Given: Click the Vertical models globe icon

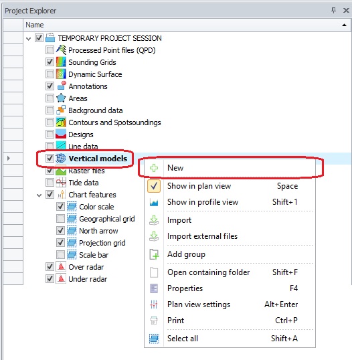Looking at the screenshot, I should click(61, 158).
